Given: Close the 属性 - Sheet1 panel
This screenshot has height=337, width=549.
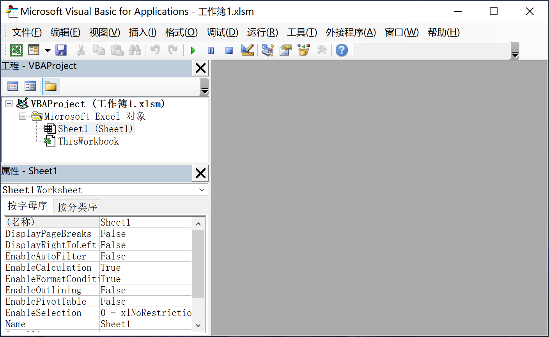Looking at the screenshot, I should (200, 173).
